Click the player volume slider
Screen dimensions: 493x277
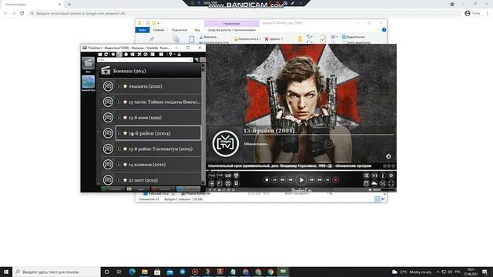pyautogui.click(x=384, y=190)
